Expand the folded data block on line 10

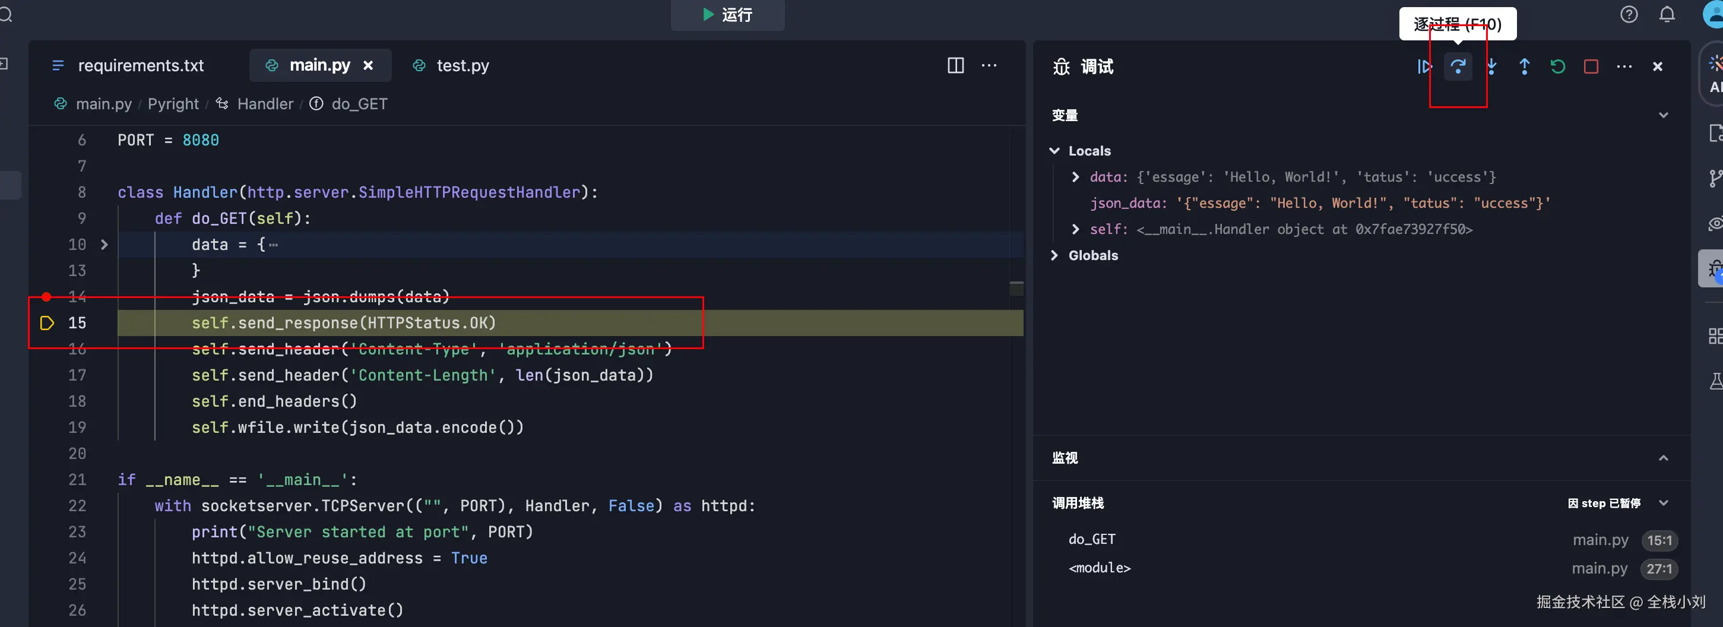click(x=104, y=244)
